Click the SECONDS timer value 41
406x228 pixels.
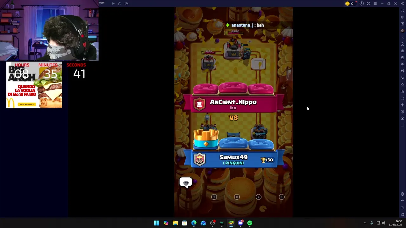coord(79,74)
